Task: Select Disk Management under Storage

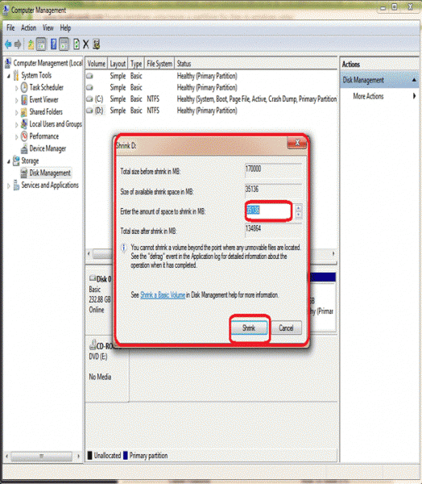Action: pyautogui.click(x=50, y=173)
